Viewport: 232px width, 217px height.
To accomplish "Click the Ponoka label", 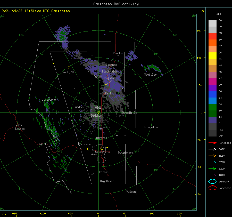I will [118, 53].
